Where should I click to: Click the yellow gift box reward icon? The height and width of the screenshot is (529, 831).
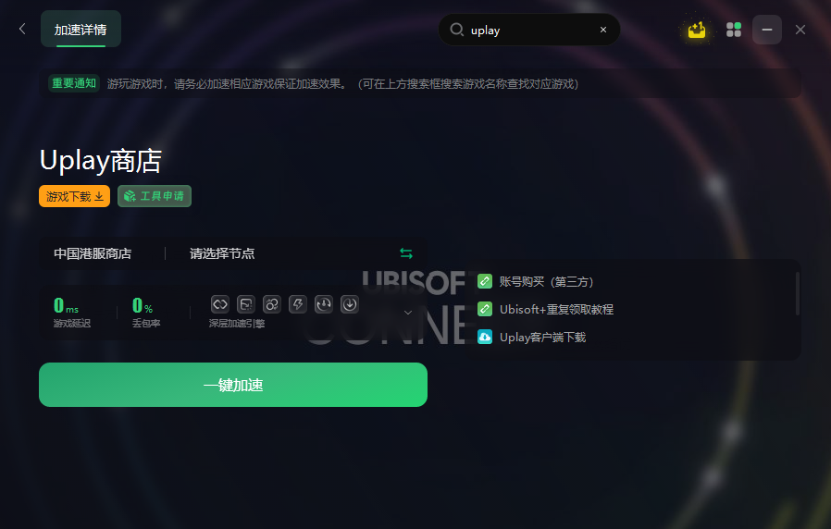tap(697, 30)
